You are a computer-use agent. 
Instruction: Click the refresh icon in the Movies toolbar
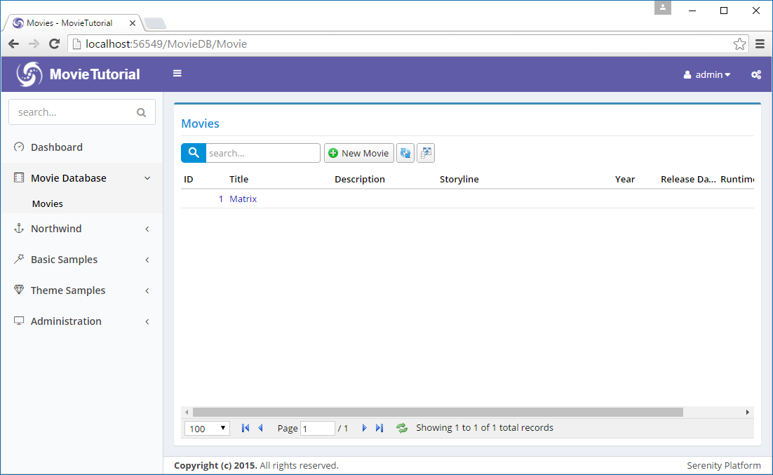coord(405,153)
